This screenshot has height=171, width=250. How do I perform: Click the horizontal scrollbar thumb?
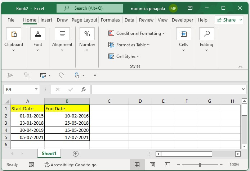pyautogui.click(x=187, y=154)
